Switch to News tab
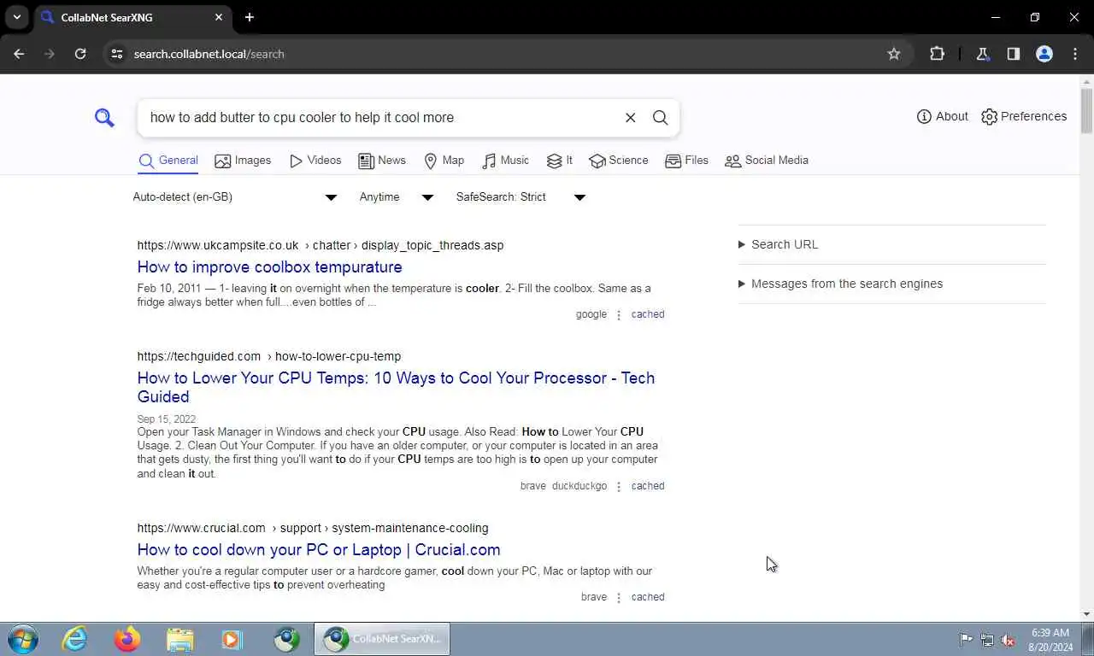The width and height of the screenshot is (1094, 656). coord(382,161)
